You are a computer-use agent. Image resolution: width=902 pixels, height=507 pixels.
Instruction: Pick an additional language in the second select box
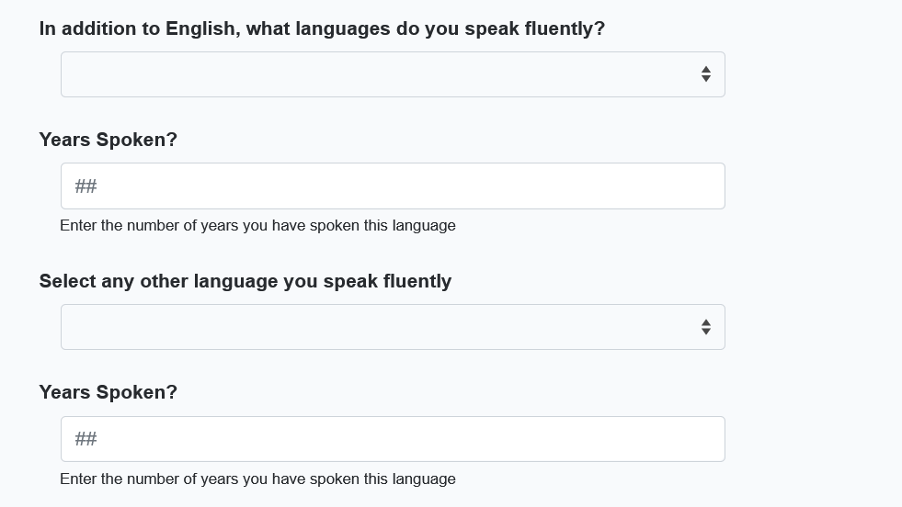tap(393, 327)
